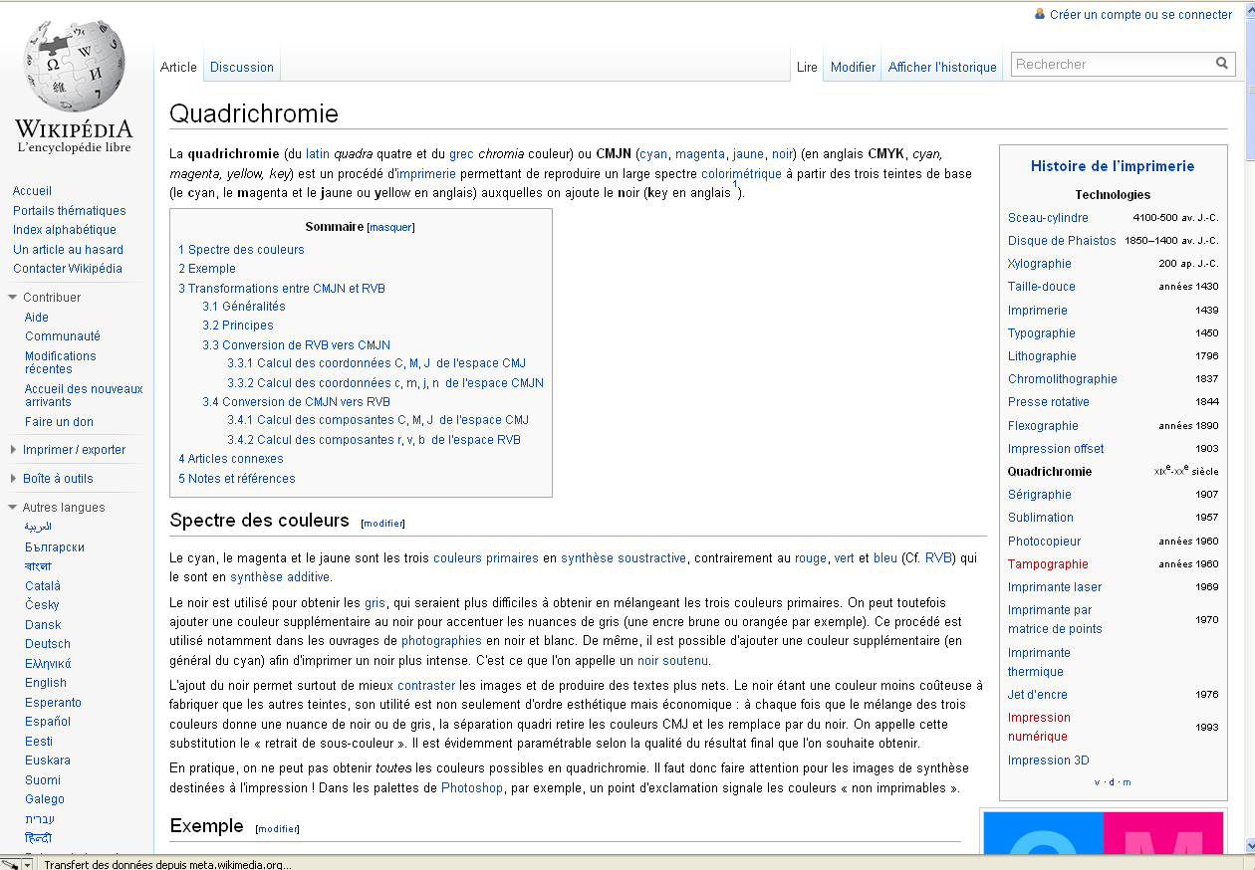Open Index alphabétique link
Image resolution: width=1255 pixels, height=870 pixels.
(x=65, y=230)
